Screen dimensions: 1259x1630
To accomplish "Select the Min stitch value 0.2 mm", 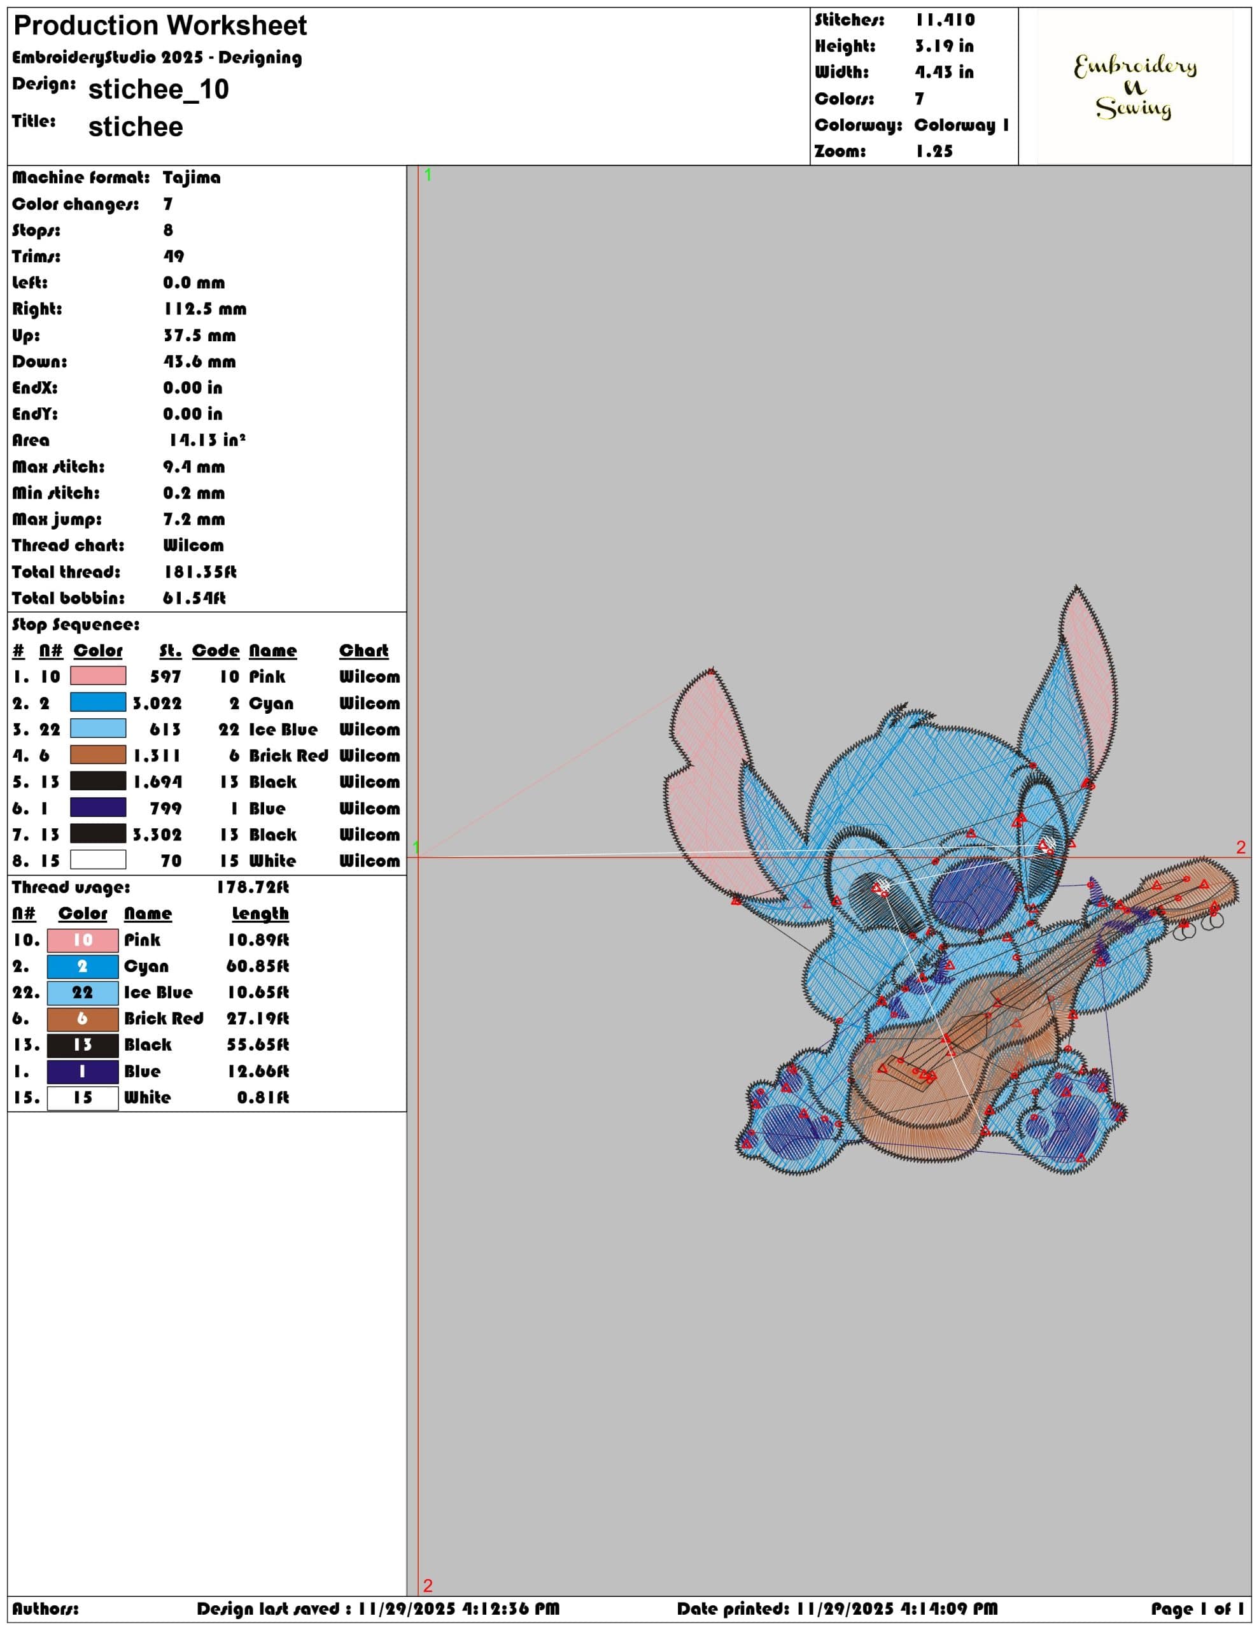I will pos(193,493).
